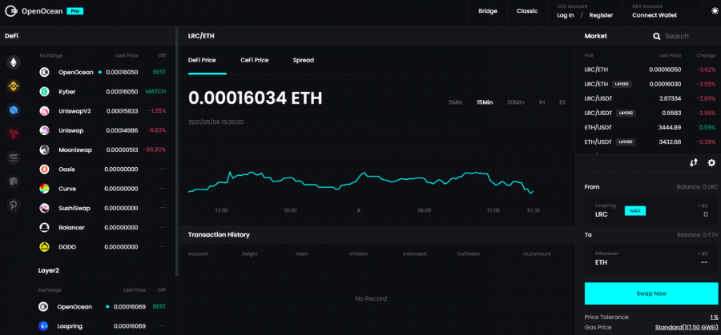Click the Oasis exchange icon

pyautogui.click(x=44, y=169)
